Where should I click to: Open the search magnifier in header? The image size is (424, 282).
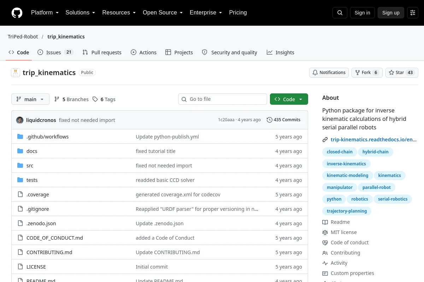(340, 13)
